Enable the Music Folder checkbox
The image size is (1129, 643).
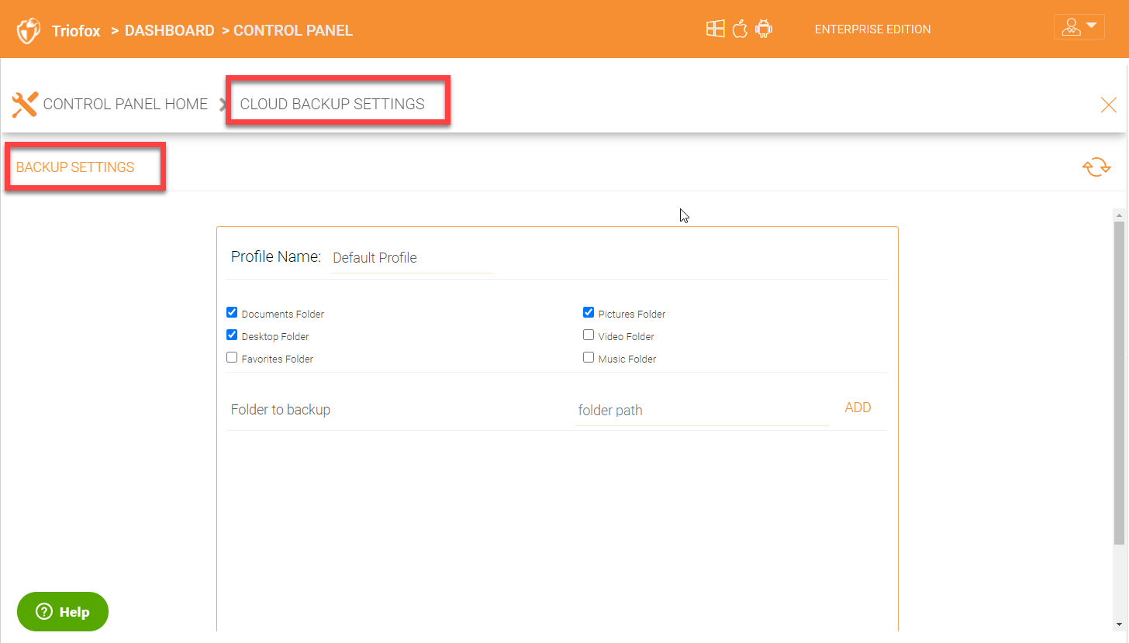click(589, 358)
